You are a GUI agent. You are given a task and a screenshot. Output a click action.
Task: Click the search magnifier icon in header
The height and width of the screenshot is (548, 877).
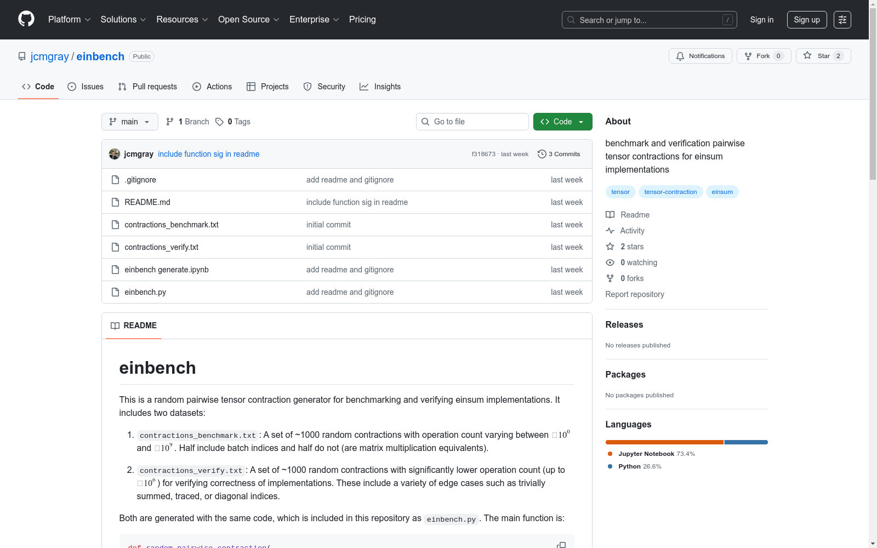click(x=571, y=20)
